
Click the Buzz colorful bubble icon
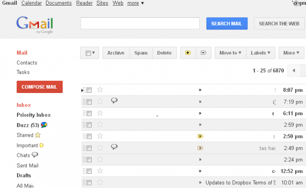44,125
